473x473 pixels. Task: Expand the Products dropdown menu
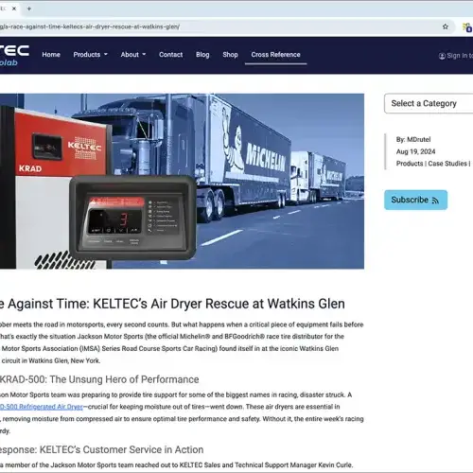point(91,55)
